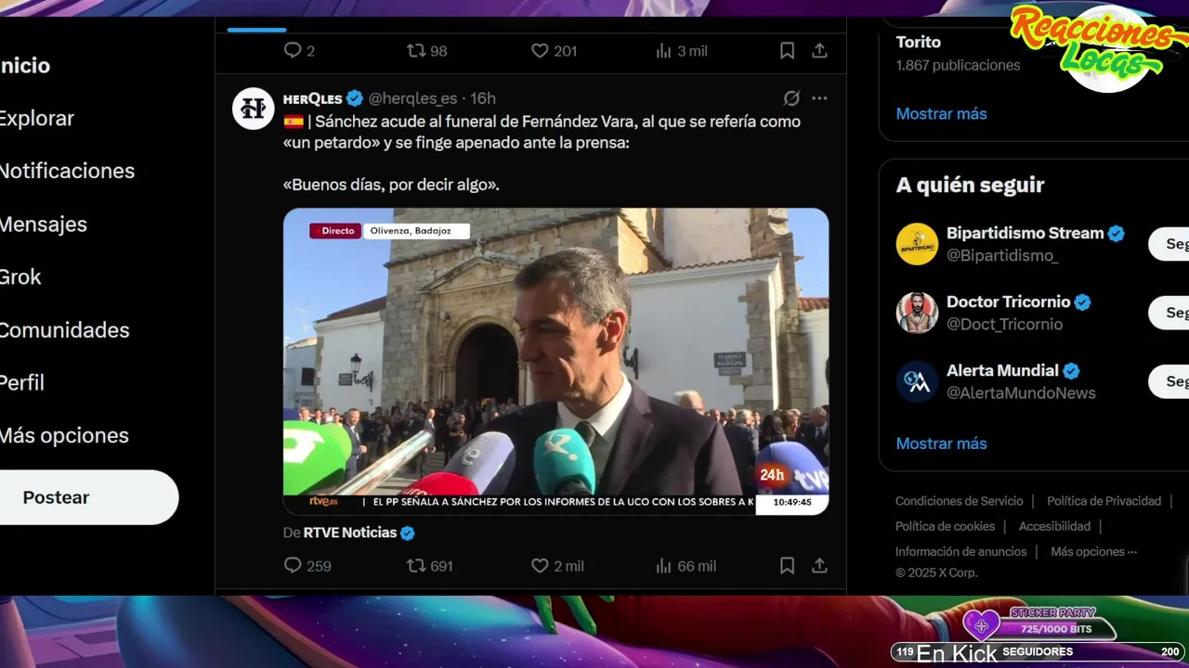Open the herQles profile avatar
This screenshot has height=668, width=1189.
click(x=253, y=109)
